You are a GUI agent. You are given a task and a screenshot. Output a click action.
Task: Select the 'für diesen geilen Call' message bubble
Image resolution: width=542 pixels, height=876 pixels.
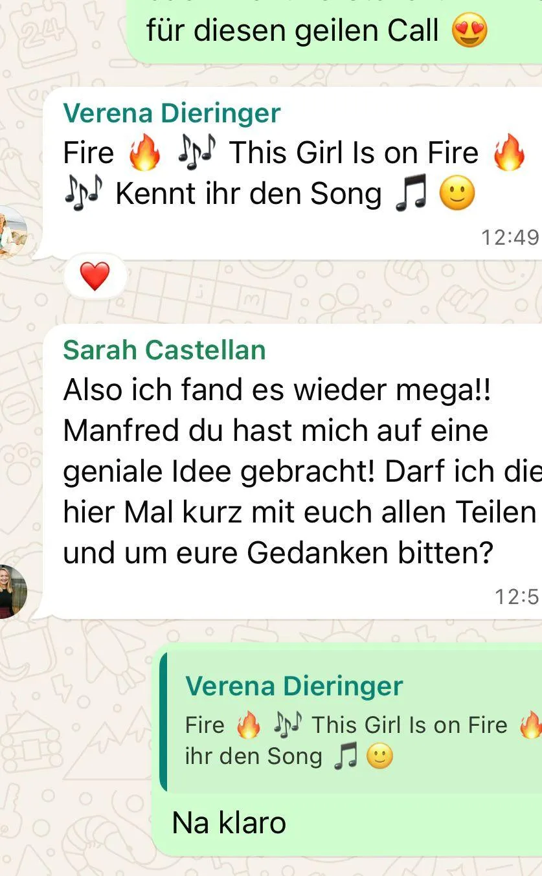tap(333, 30)
